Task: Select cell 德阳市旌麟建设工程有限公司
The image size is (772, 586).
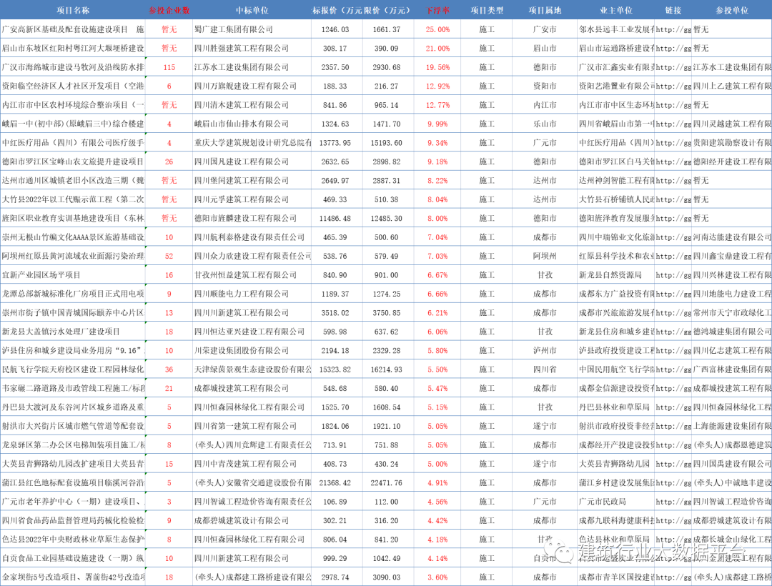Action: point(245,219)
